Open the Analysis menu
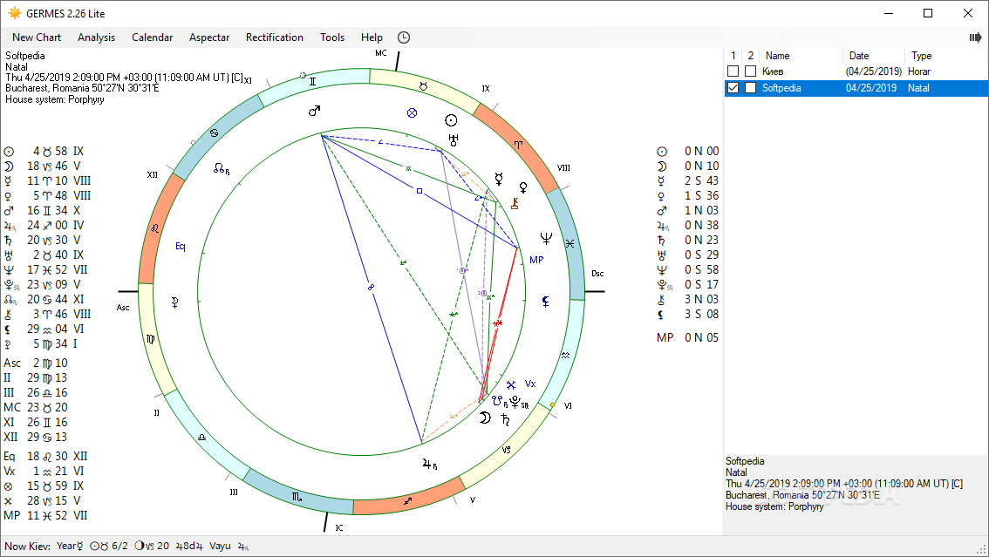This screenshot has width=989, height=557. coord(96,37)
